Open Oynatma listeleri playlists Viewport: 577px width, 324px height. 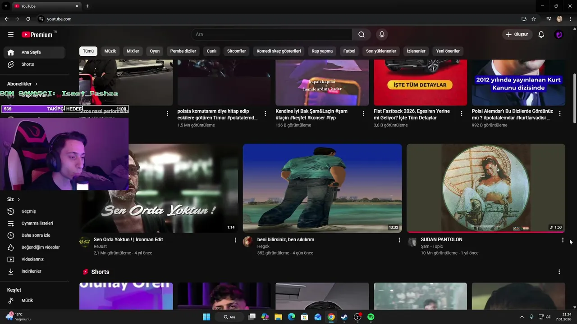(x=34, y=223)
